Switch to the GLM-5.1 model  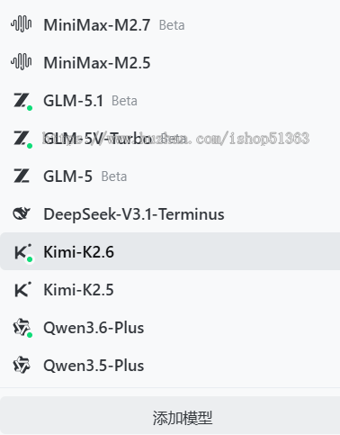170,100
